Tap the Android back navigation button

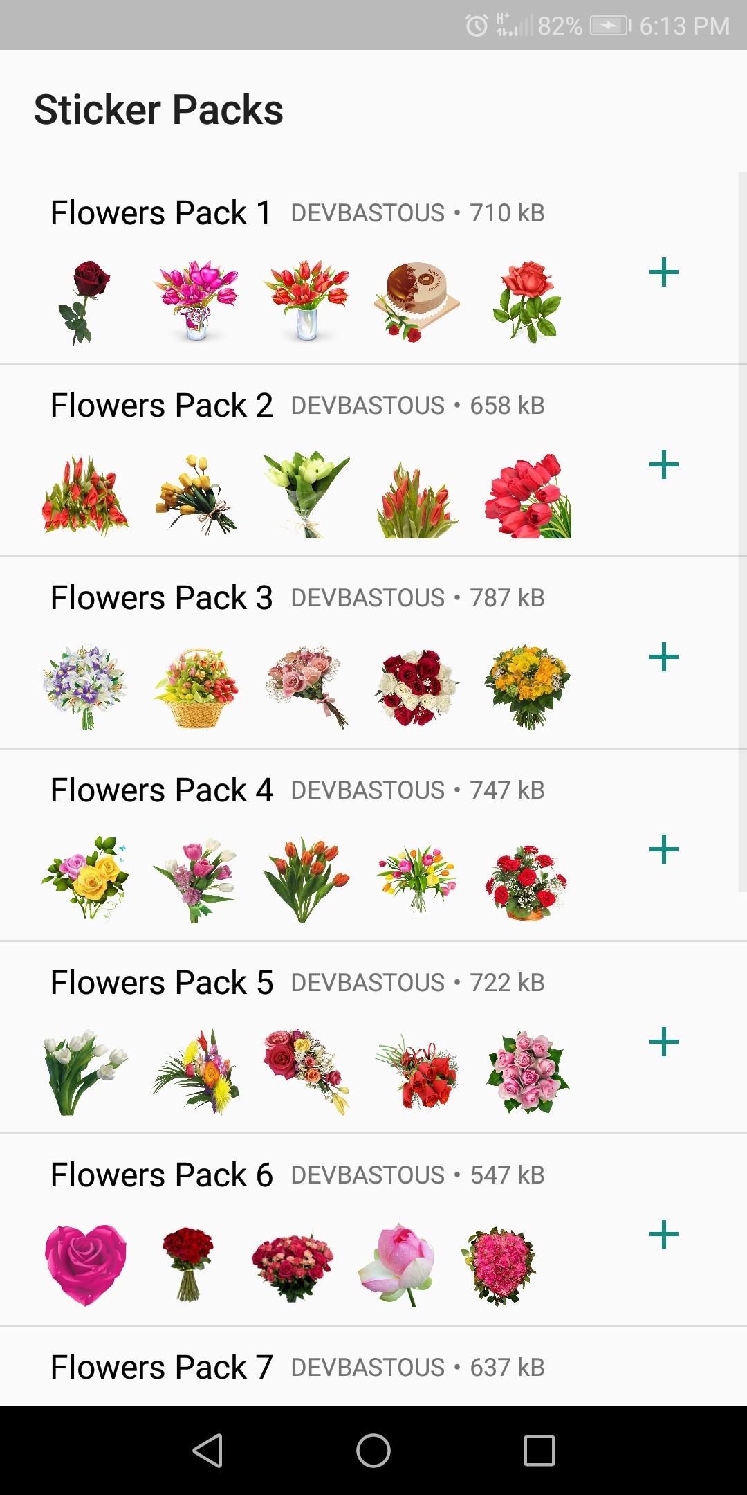pos(207,1450)
